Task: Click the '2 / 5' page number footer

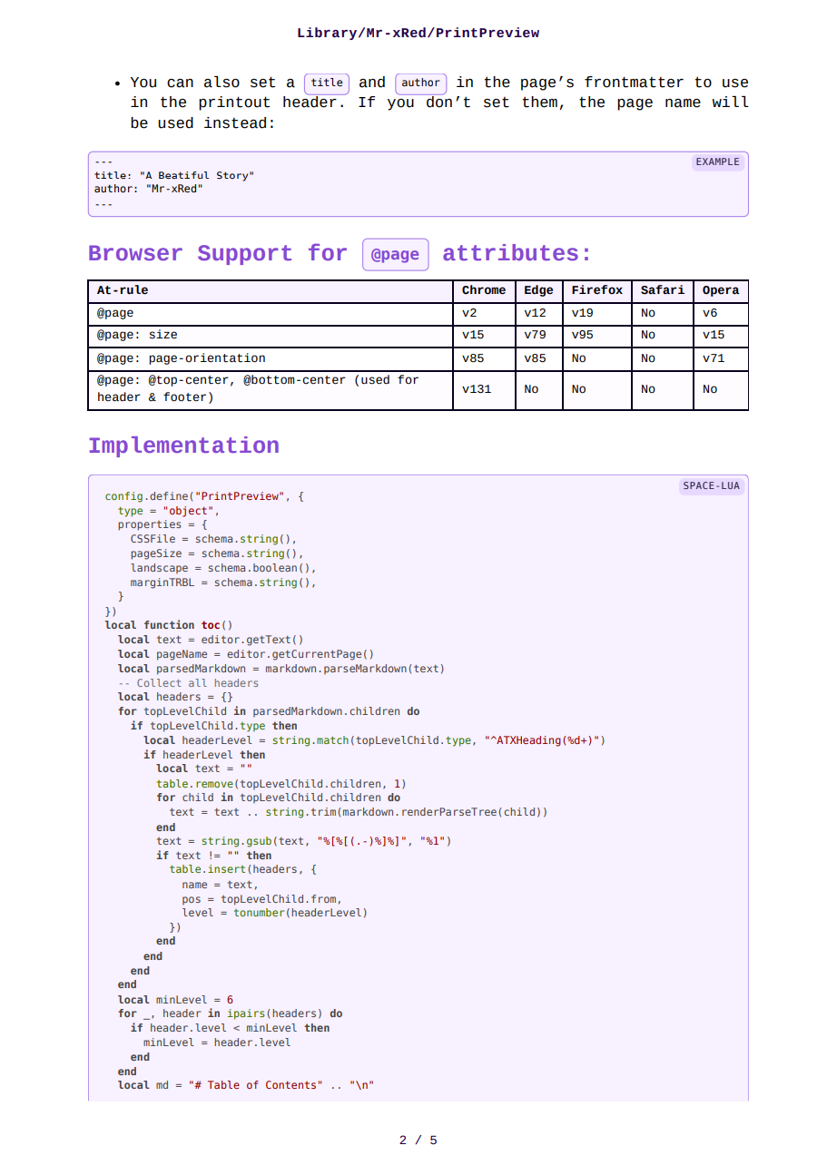Action: click(418, 1140)
